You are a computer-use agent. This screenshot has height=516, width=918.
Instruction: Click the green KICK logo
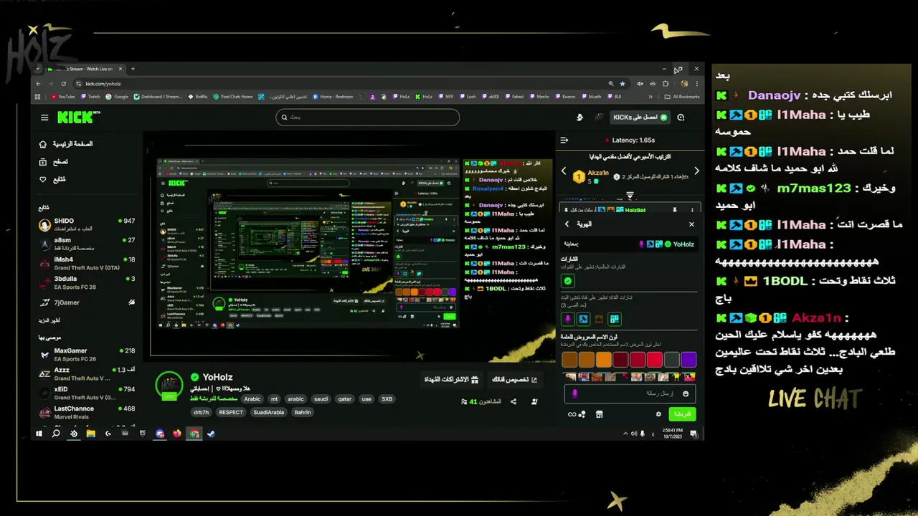pyautogui.click(x=75, y=118)
